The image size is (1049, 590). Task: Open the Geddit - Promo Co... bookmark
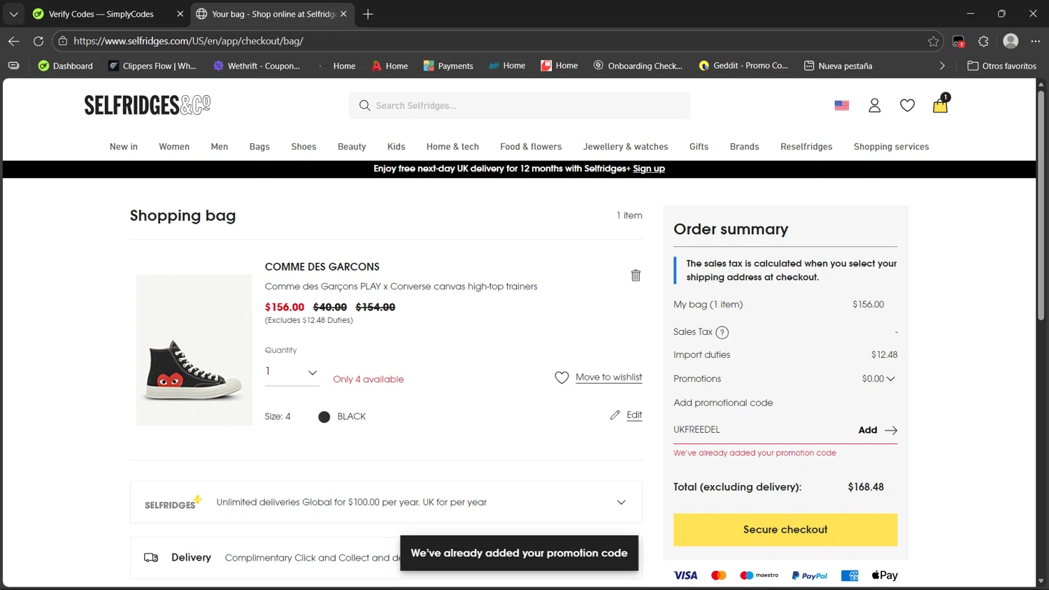[743, 66]
